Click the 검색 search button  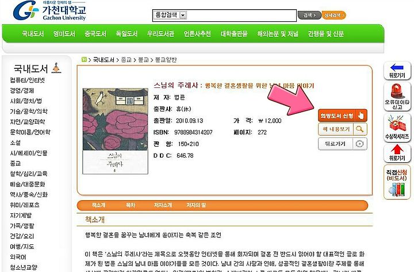pos(309,16)
